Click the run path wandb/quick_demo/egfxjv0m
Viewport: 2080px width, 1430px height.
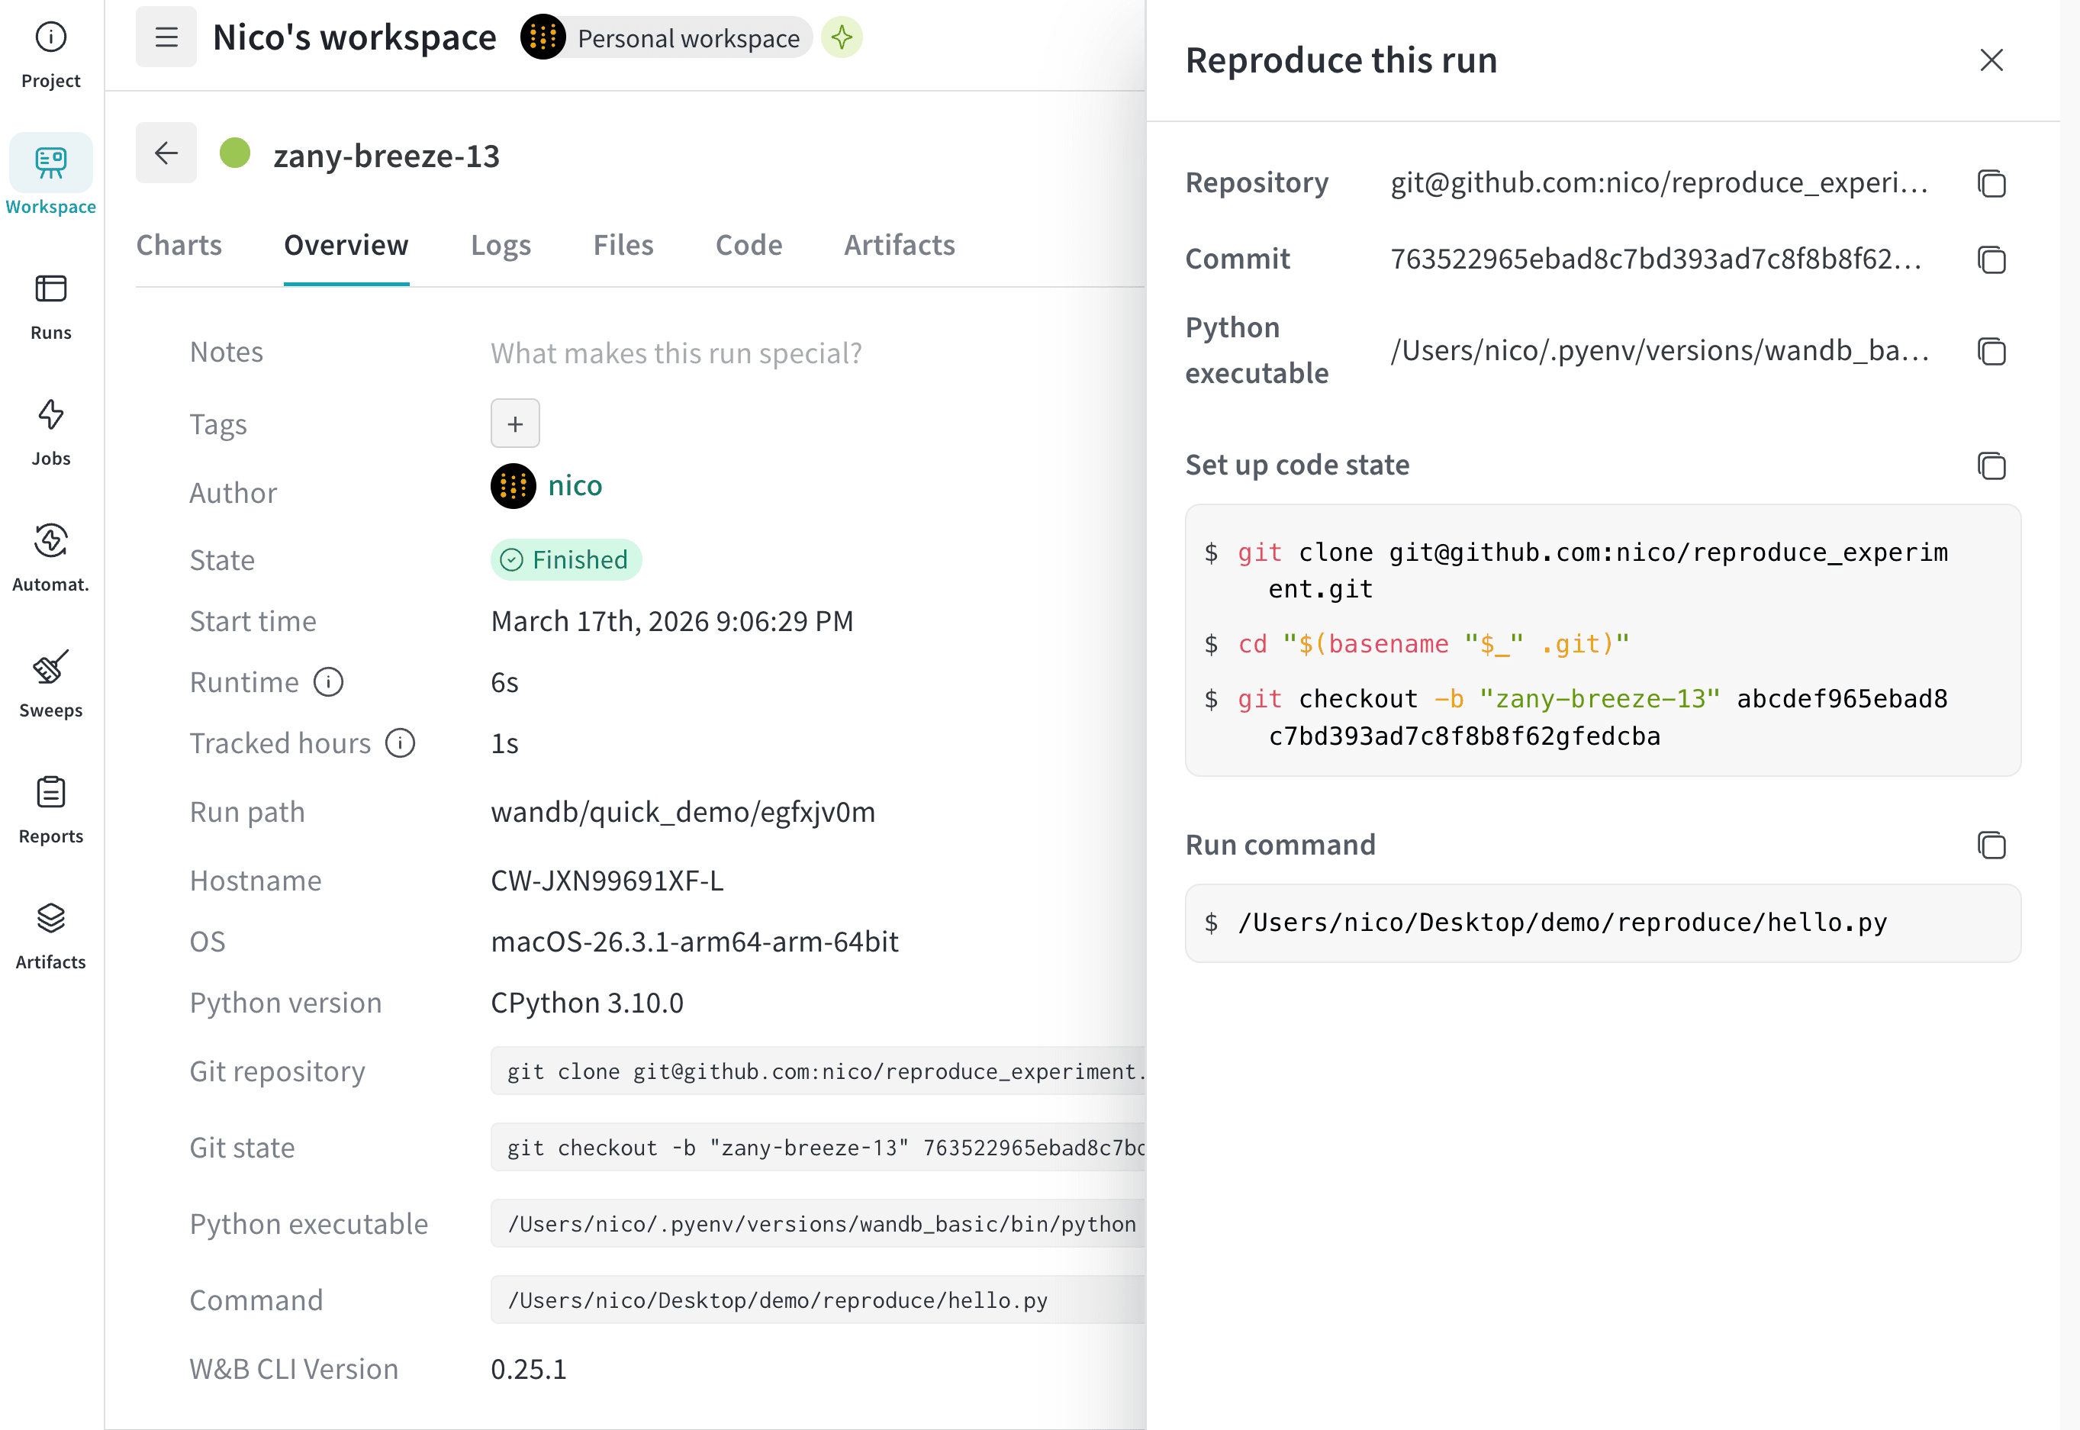[x=684, y=812]
